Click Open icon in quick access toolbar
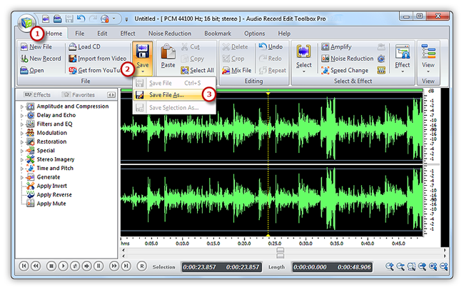Screen dimensions: 464x290 [57, 19]
